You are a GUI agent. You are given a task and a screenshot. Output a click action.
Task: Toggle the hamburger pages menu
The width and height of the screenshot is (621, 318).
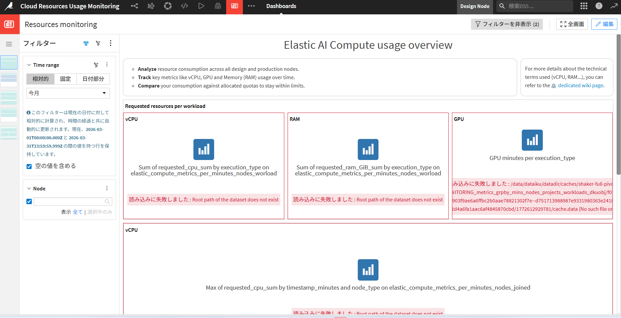click(9, 44)
